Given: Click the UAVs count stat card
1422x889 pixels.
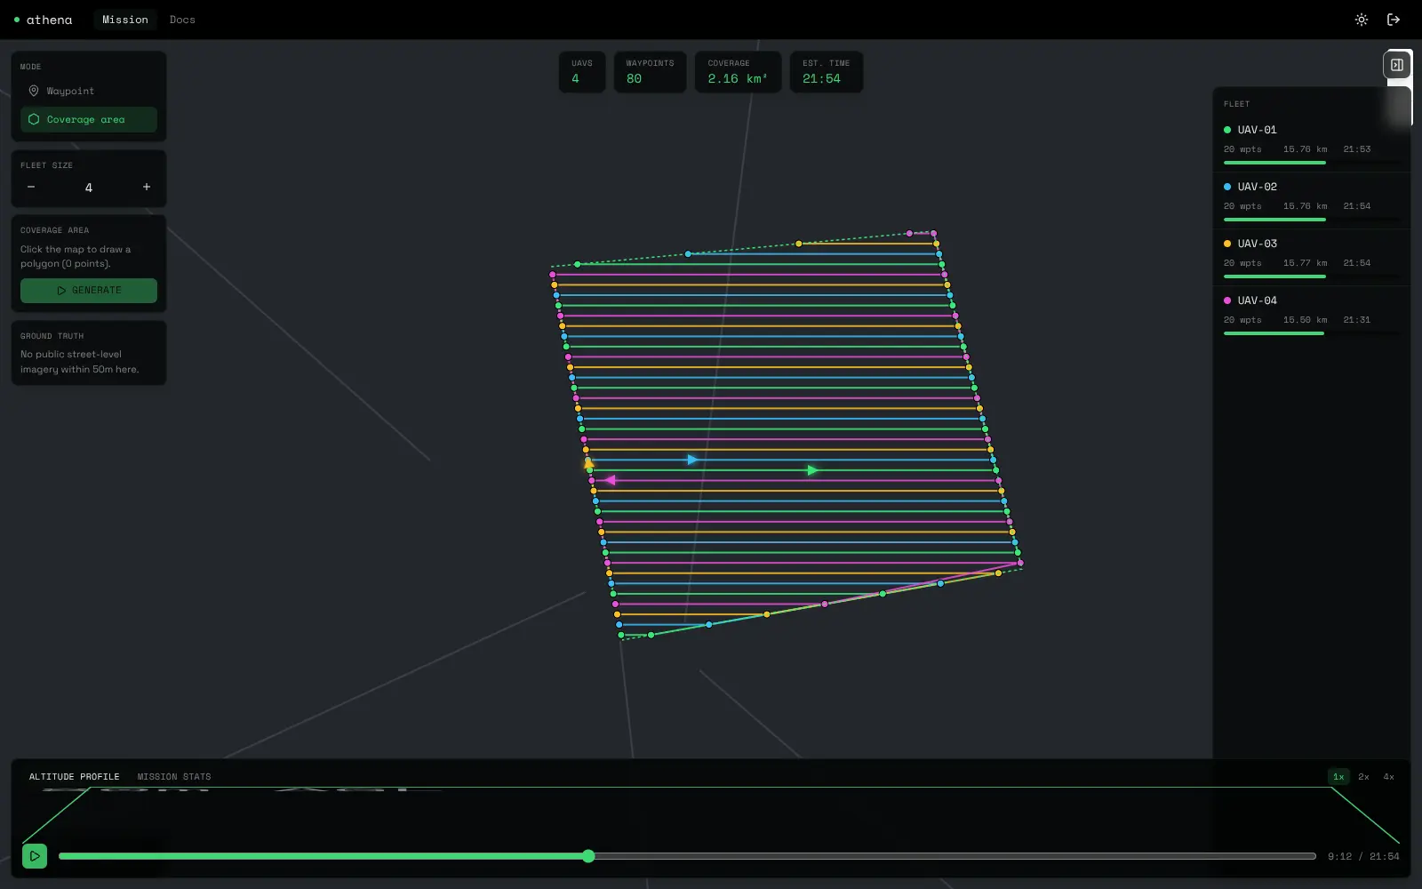Looking at the screenshot, I should pos(582,72).
